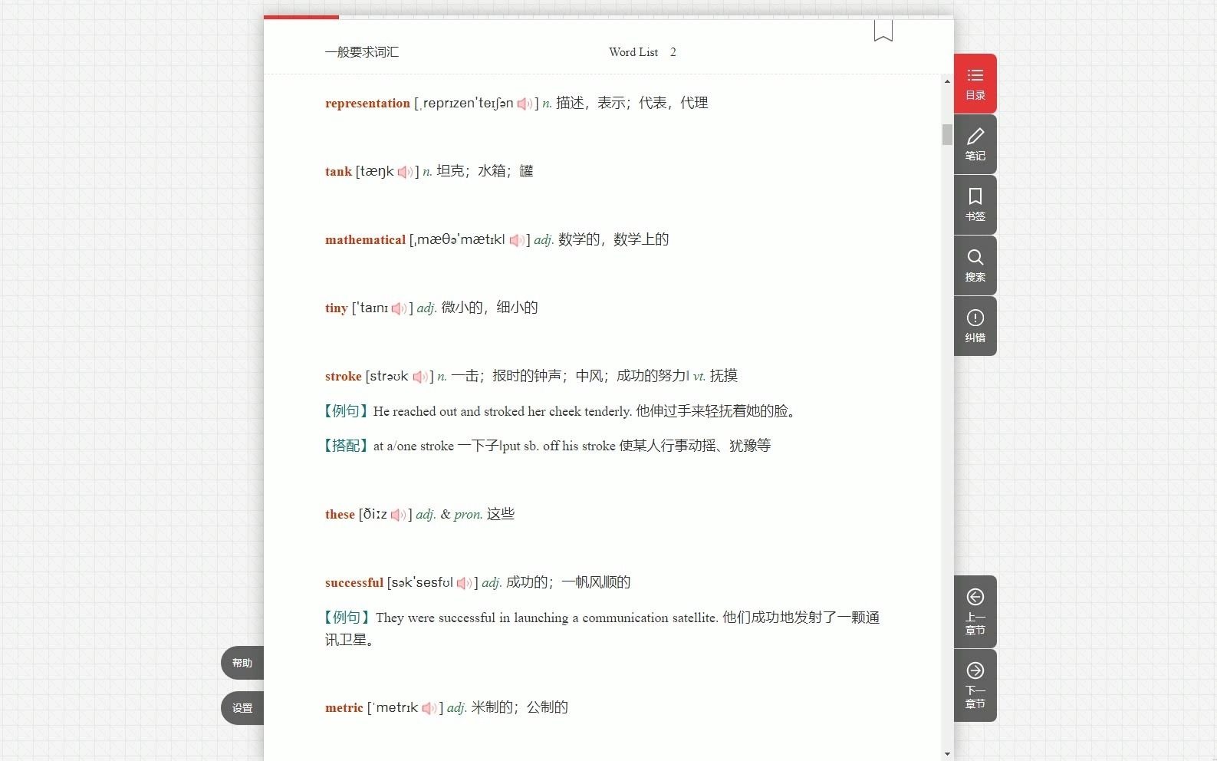Click the definition 坦克；水箱；罐
1217x761 pixels.
tap(485, 171)
